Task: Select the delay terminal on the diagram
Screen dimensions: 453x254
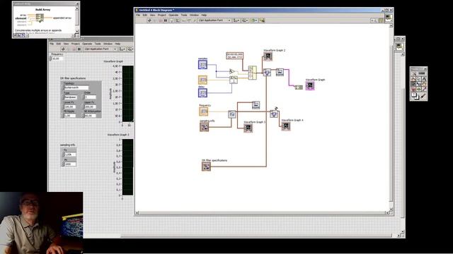Action: (202, 92)
